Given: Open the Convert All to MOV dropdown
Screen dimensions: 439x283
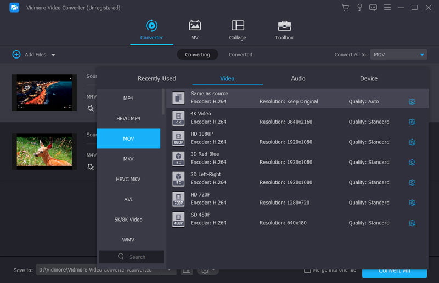Looking at the screenshot, I should coord(398,55).
